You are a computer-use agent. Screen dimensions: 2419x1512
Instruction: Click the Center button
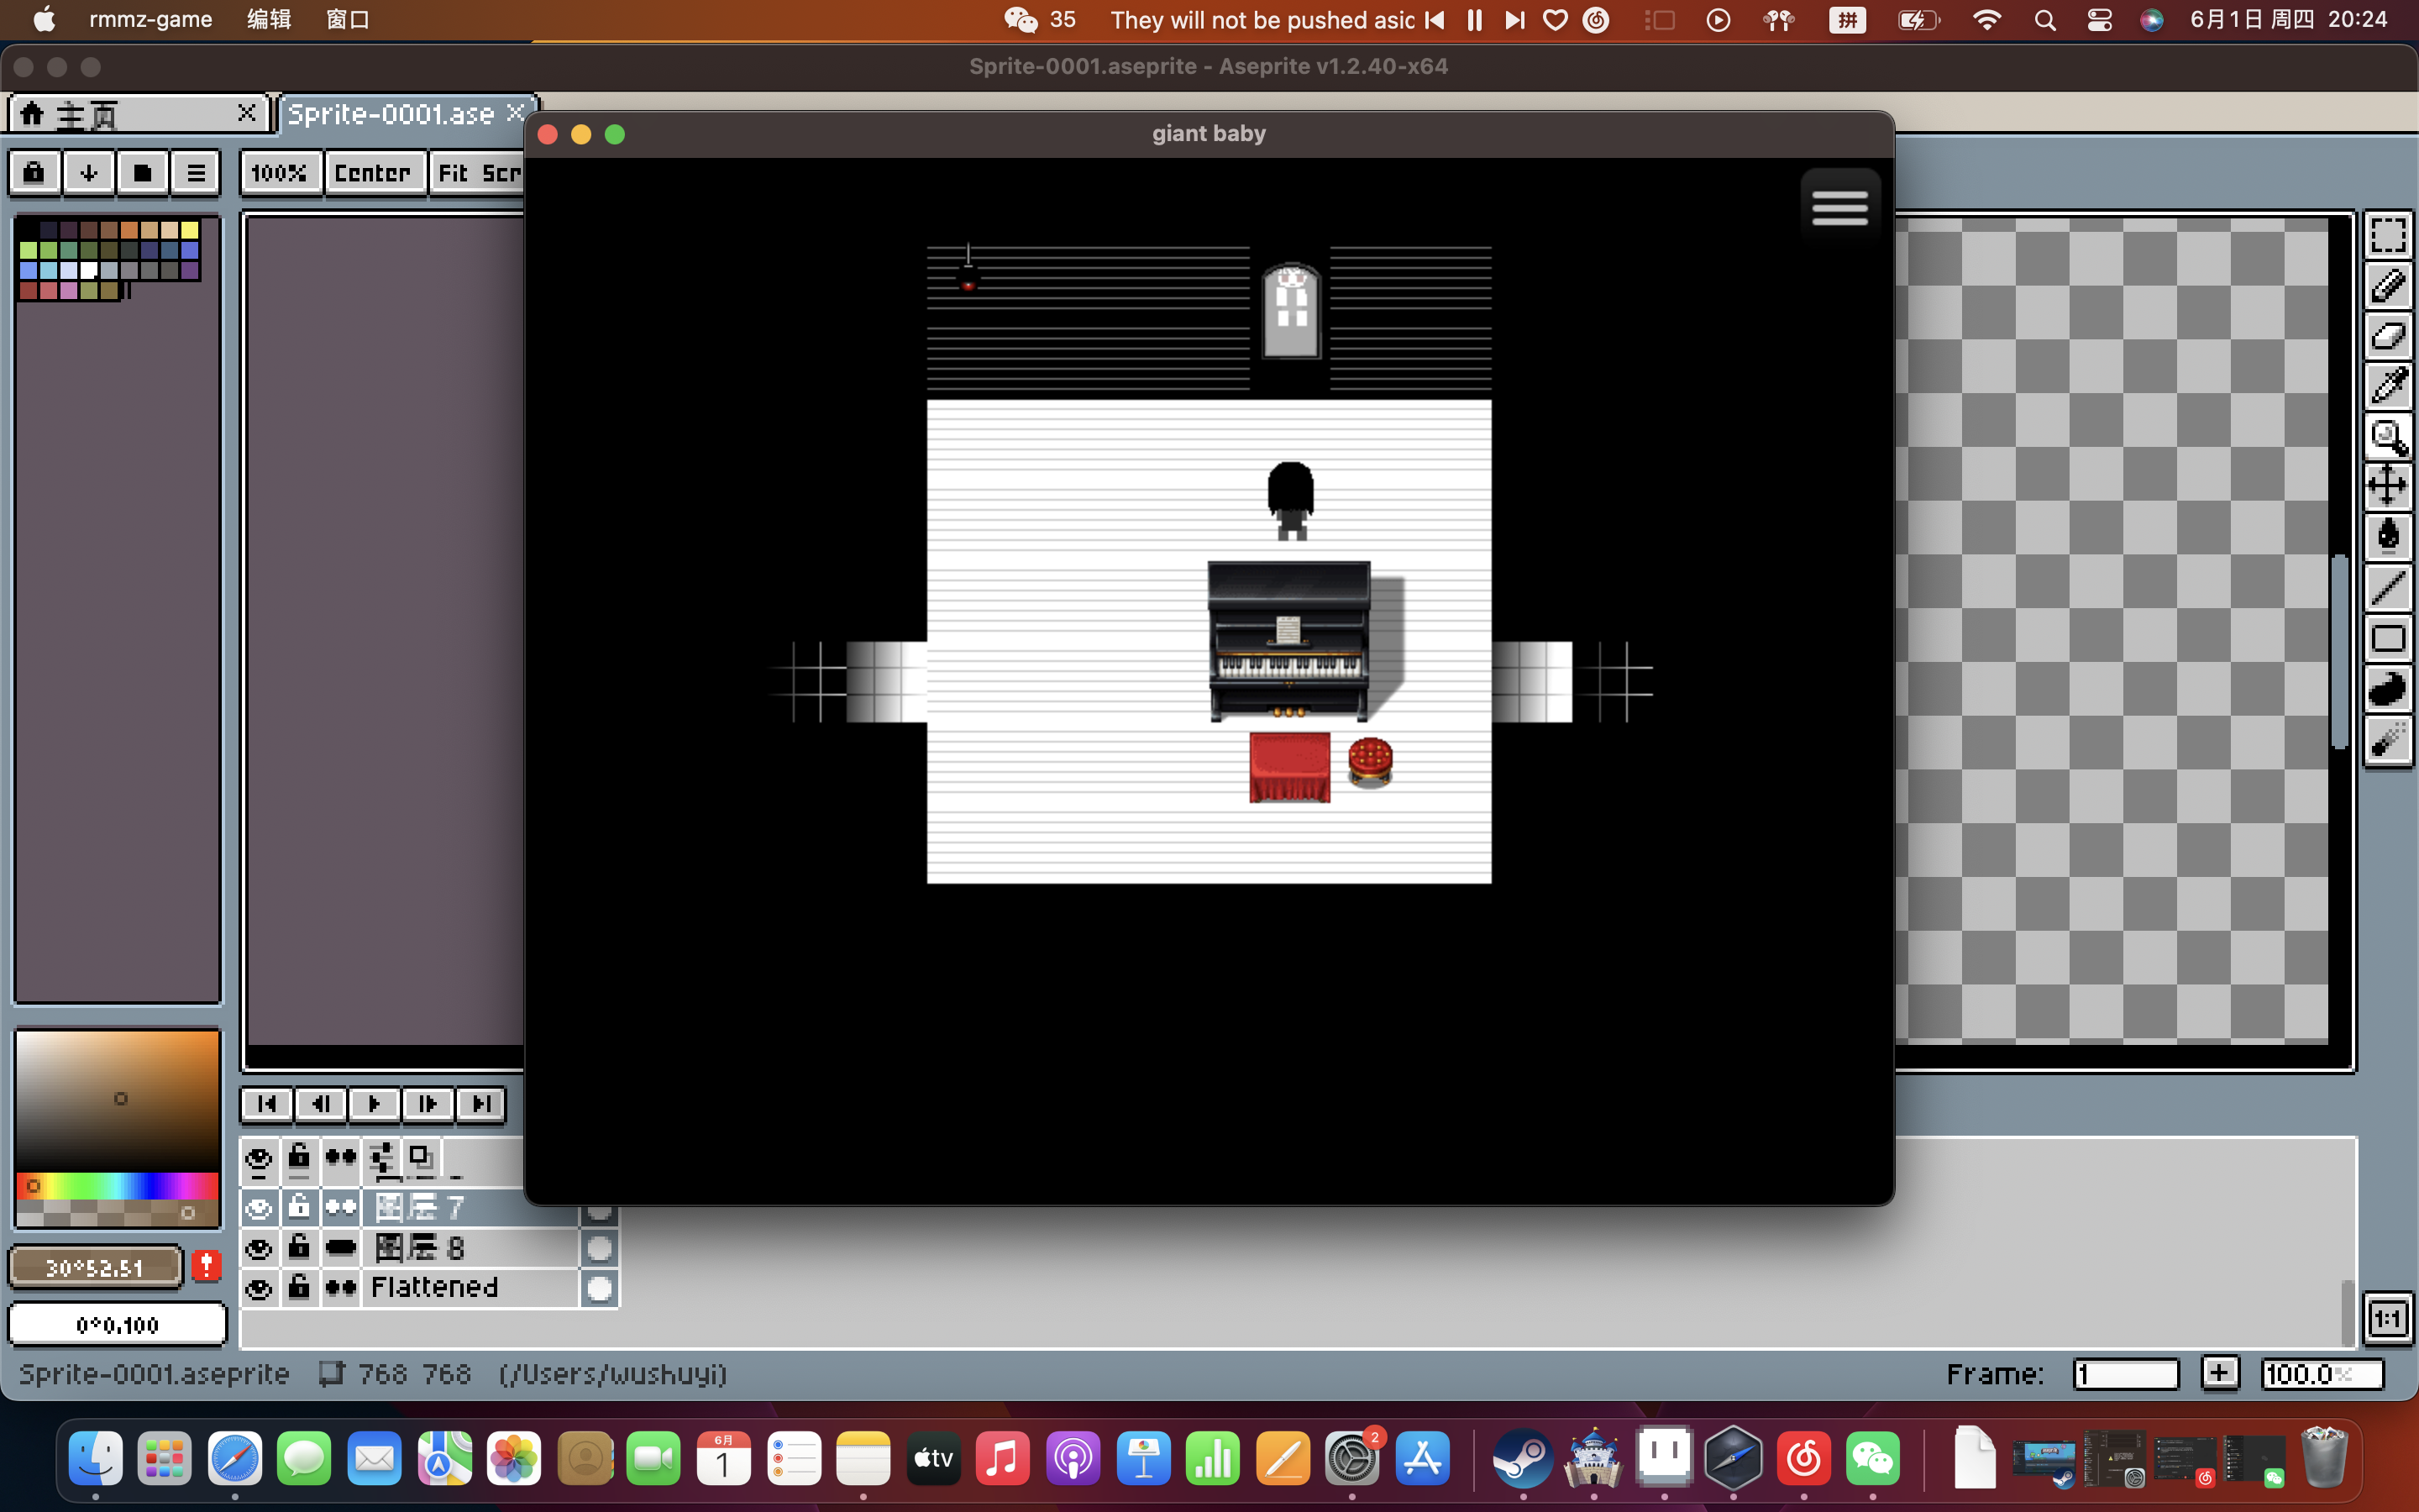tap(373, 173)
